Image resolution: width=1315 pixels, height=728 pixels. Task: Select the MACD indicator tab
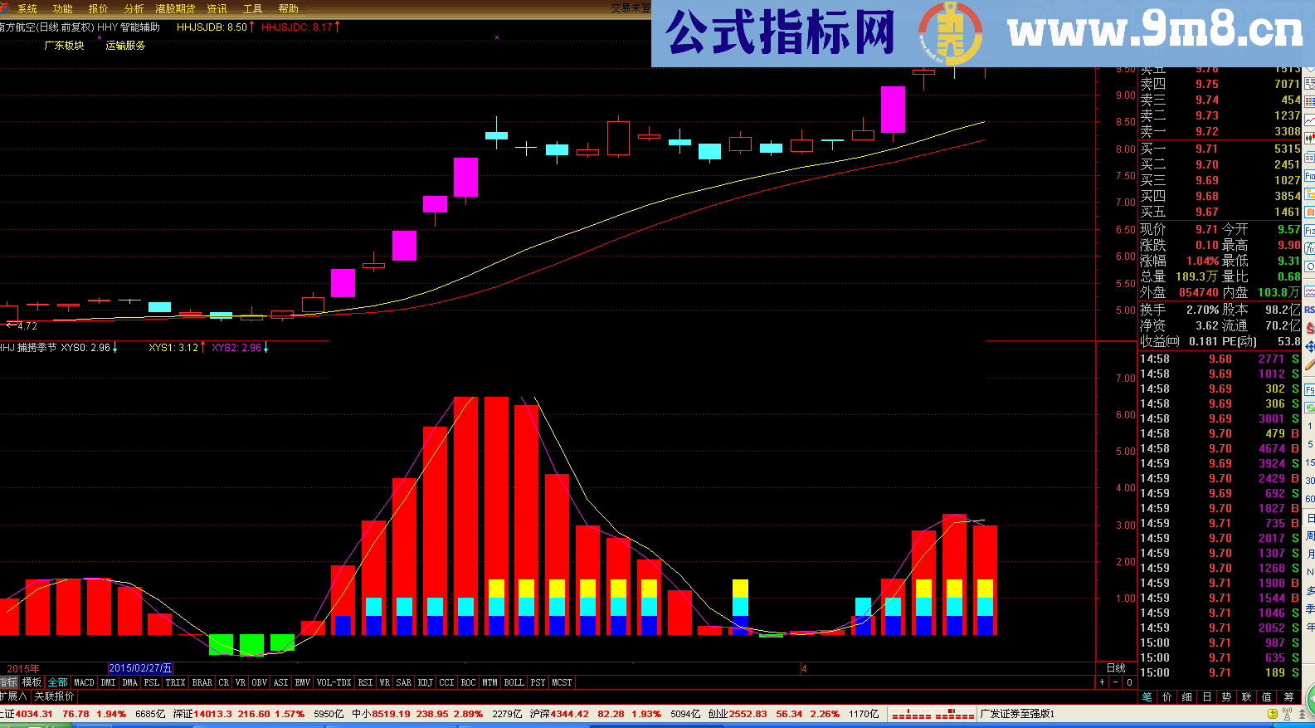85,682
